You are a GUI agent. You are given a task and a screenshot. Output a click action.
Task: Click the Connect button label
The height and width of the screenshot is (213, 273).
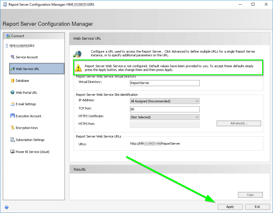point(18,36)
